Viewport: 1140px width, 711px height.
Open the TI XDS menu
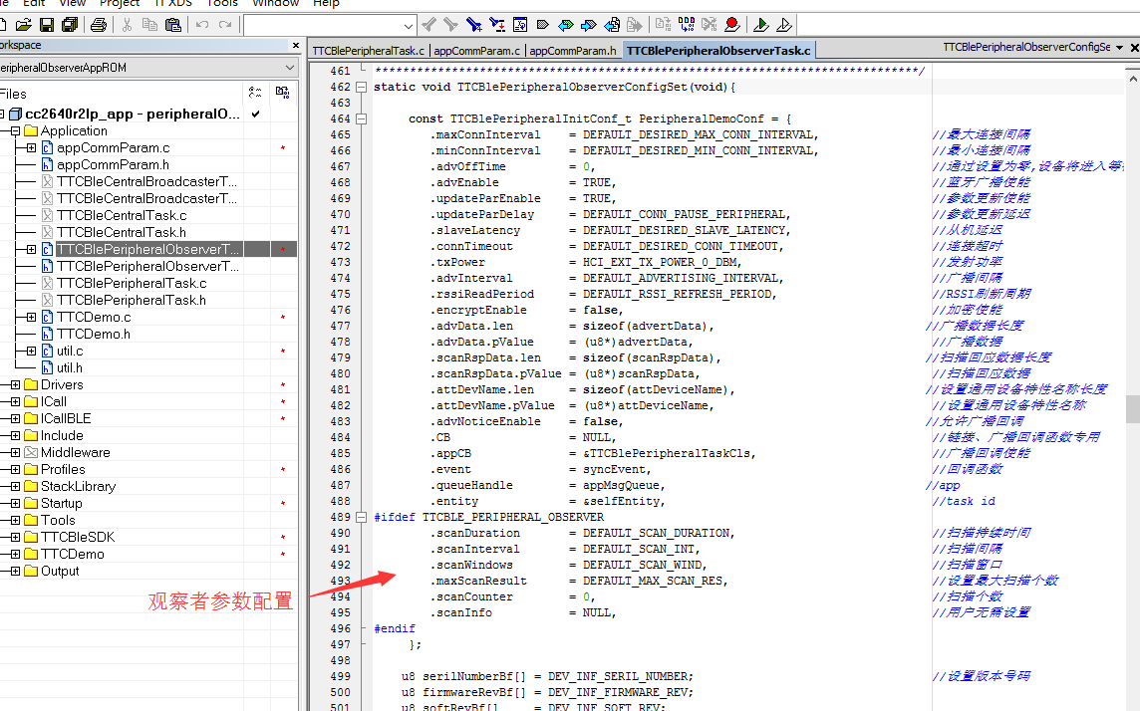[x=173, y=3]
